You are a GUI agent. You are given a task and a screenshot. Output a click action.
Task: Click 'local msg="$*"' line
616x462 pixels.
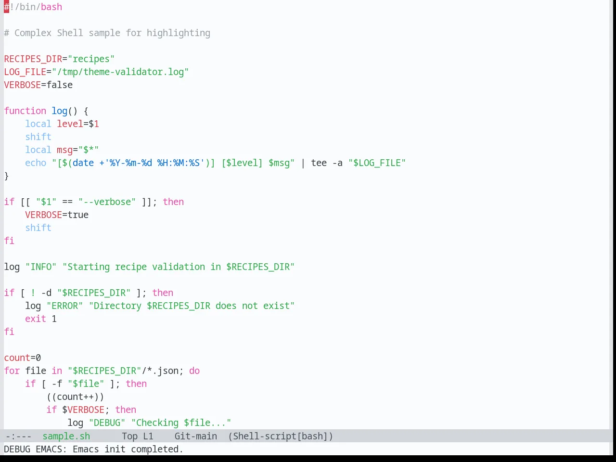(x=62, y=150)
